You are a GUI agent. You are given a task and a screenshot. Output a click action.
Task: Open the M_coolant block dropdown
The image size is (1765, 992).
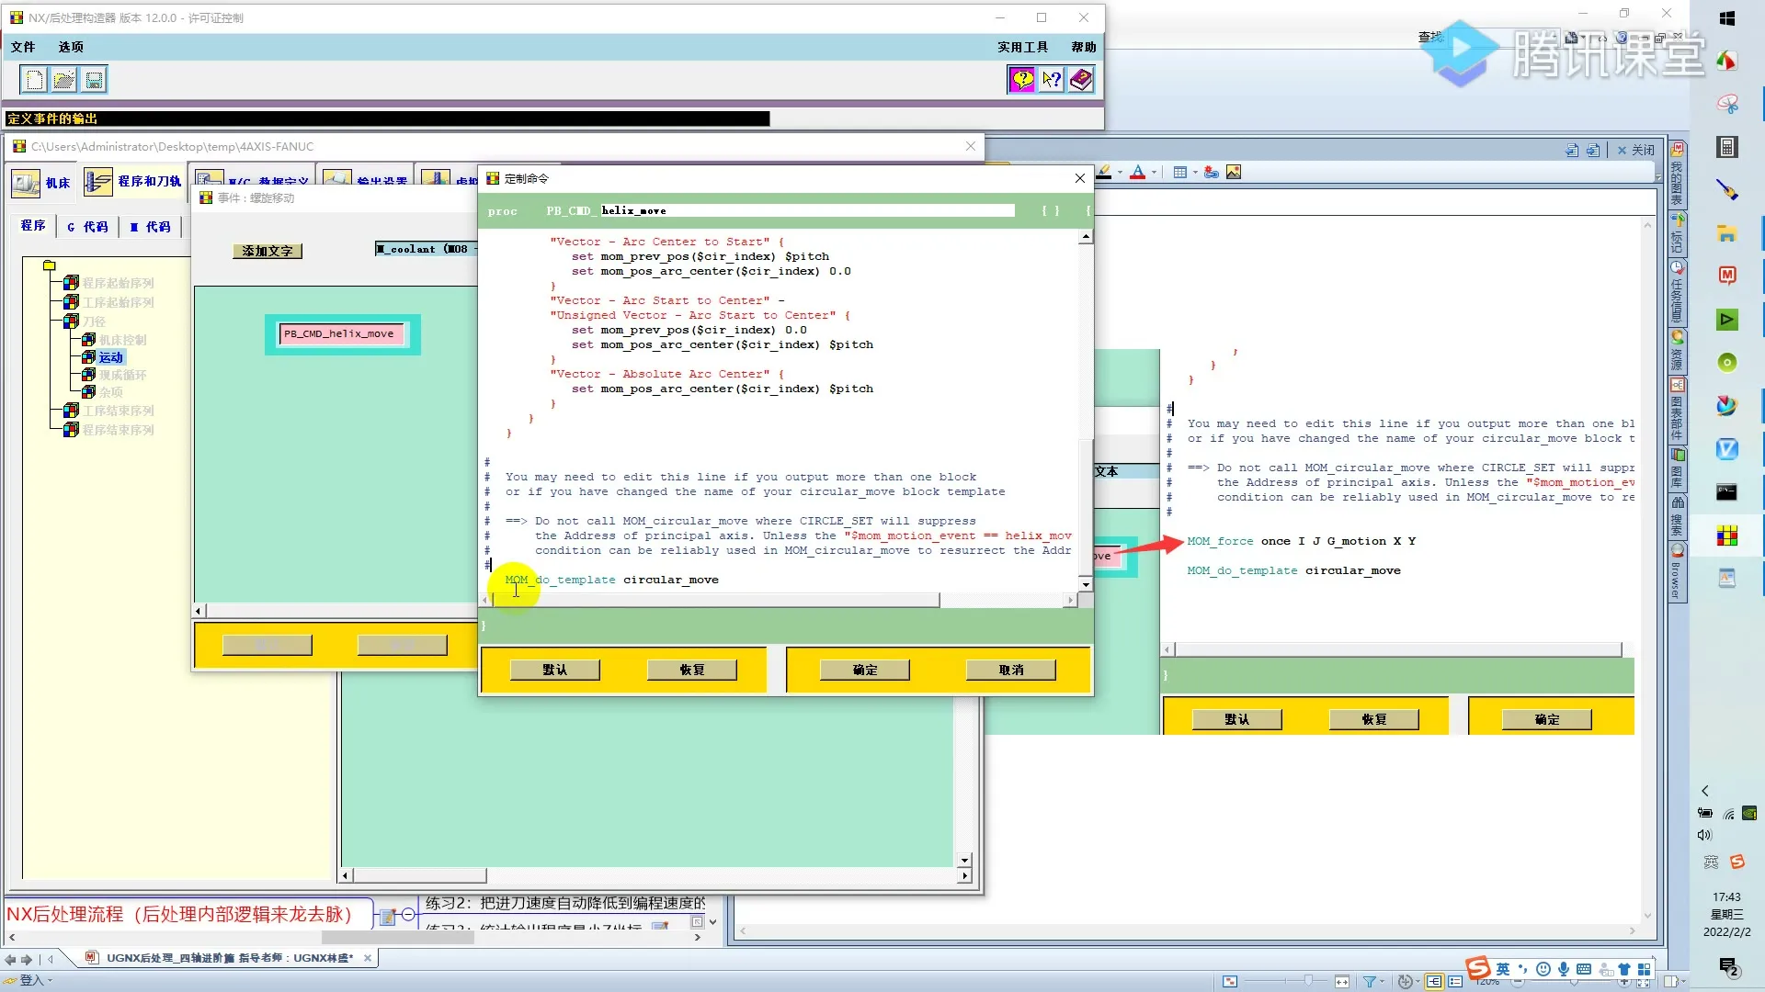click(x=426, y=249)
